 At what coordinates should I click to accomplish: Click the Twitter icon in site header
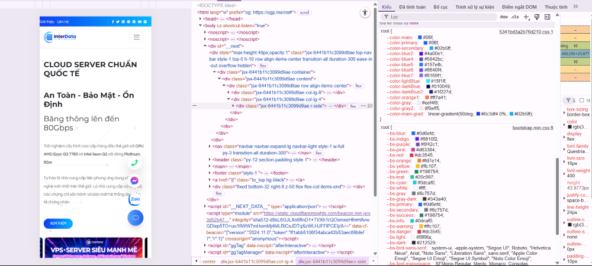click(118, 22)
